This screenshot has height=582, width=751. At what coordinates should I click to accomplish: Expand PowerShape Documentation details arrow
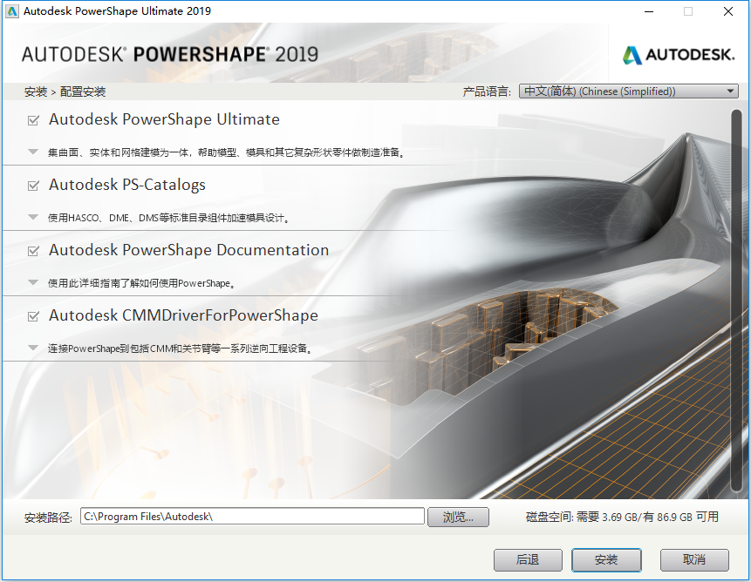pos(33,282)
